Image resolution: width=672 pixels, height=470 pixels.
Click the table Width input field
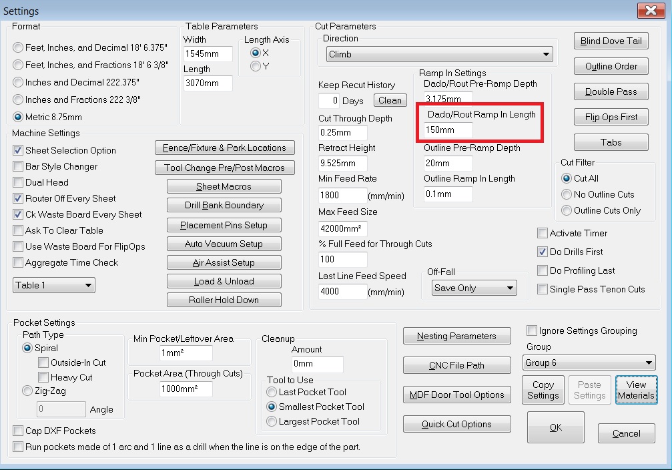coord(208,55)
